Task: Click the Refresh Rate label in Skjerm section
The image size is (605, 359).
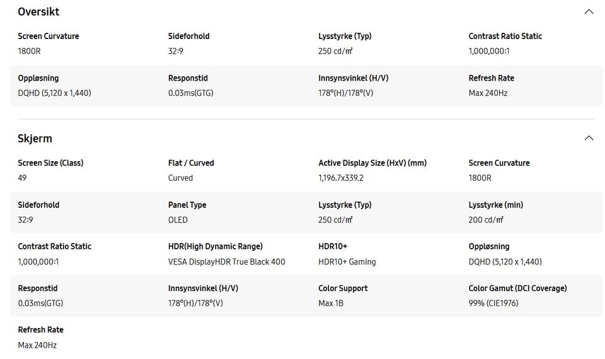Action: [40, 329]
